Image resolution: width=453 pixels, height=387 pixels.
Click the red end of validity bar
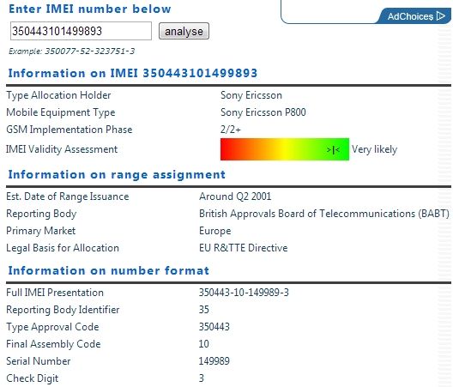coord(228,149)
